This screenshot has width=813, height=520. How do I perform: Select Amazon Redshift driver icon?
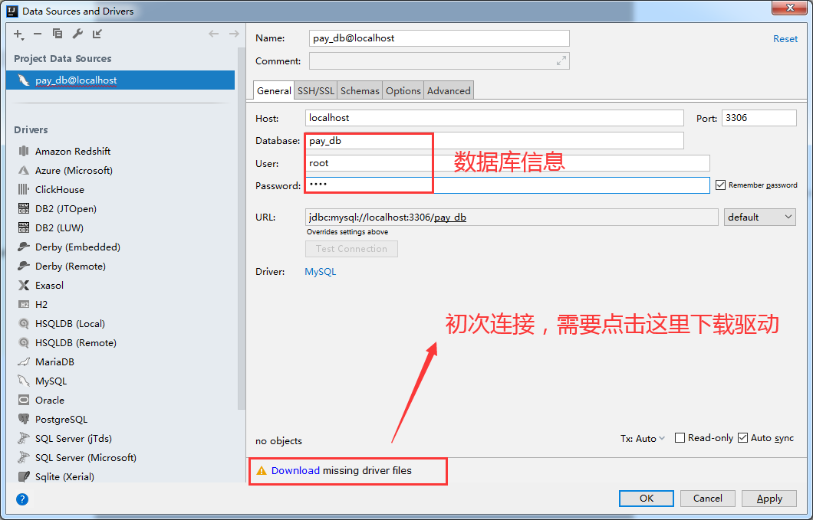(x=24, y=151)
